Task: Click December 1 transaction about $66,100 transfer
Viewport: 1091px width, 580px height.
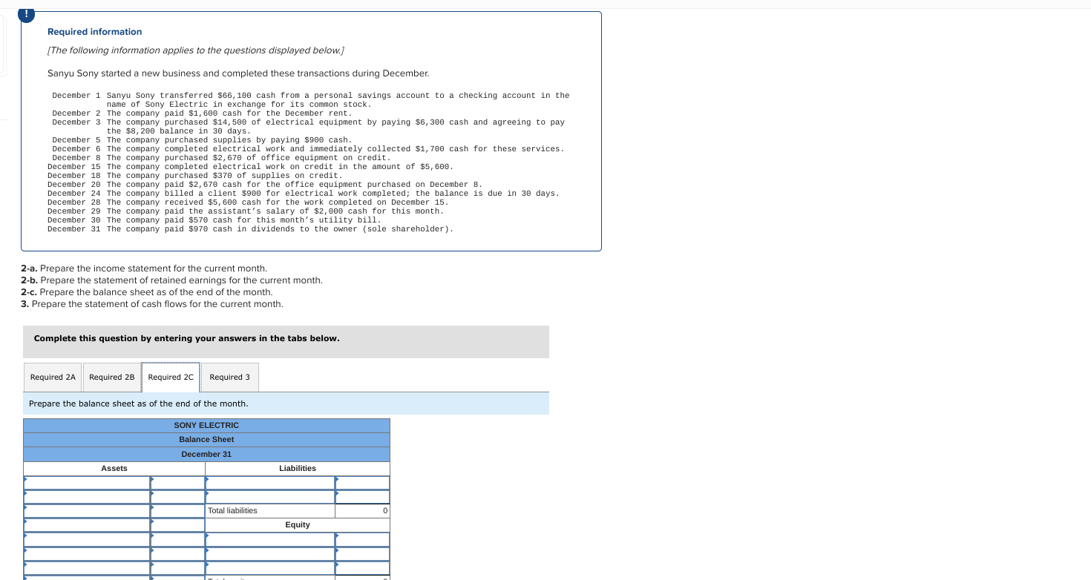Action: [x=310, y=100]
